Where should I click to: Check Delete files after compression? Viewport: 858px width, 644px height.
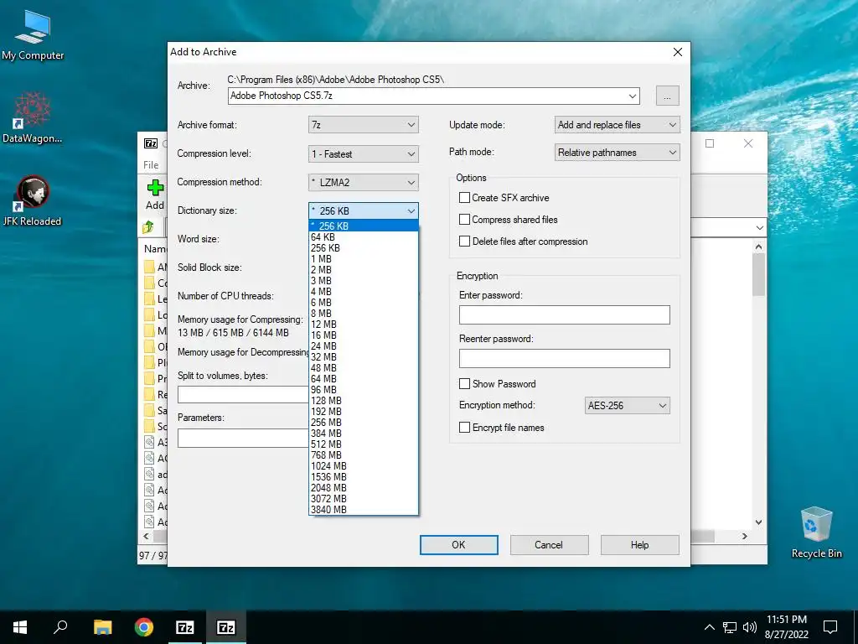click(x=464, y=241)
